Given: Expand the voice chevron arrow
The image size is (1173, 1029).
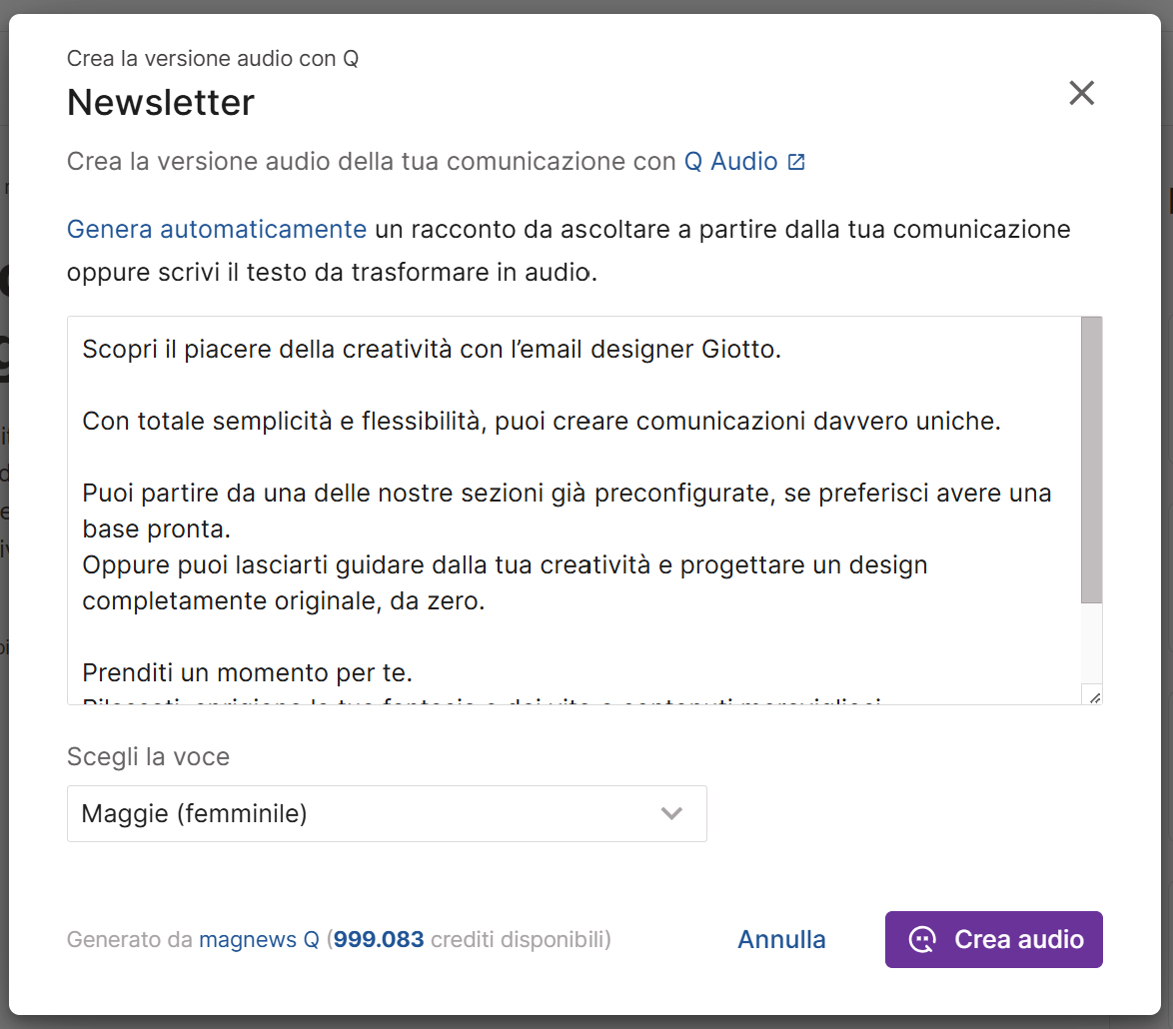Looking at the screenshot, I should pos(671,813).
